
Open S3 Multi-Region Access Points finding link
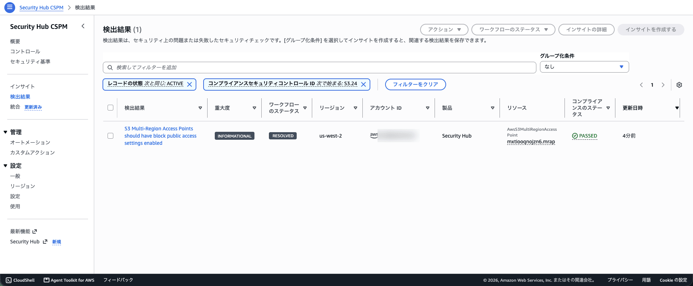click(x=161, y=136)
